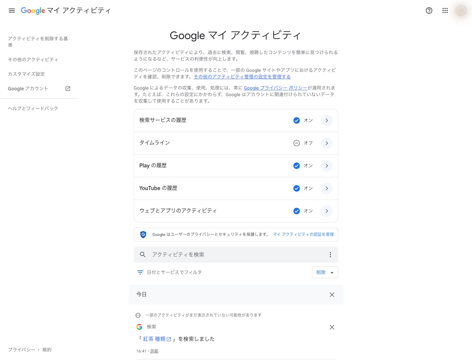Screen dimensions: 472x361
Task: Click タイムライン row label
Action: click(x=155, y=143)
